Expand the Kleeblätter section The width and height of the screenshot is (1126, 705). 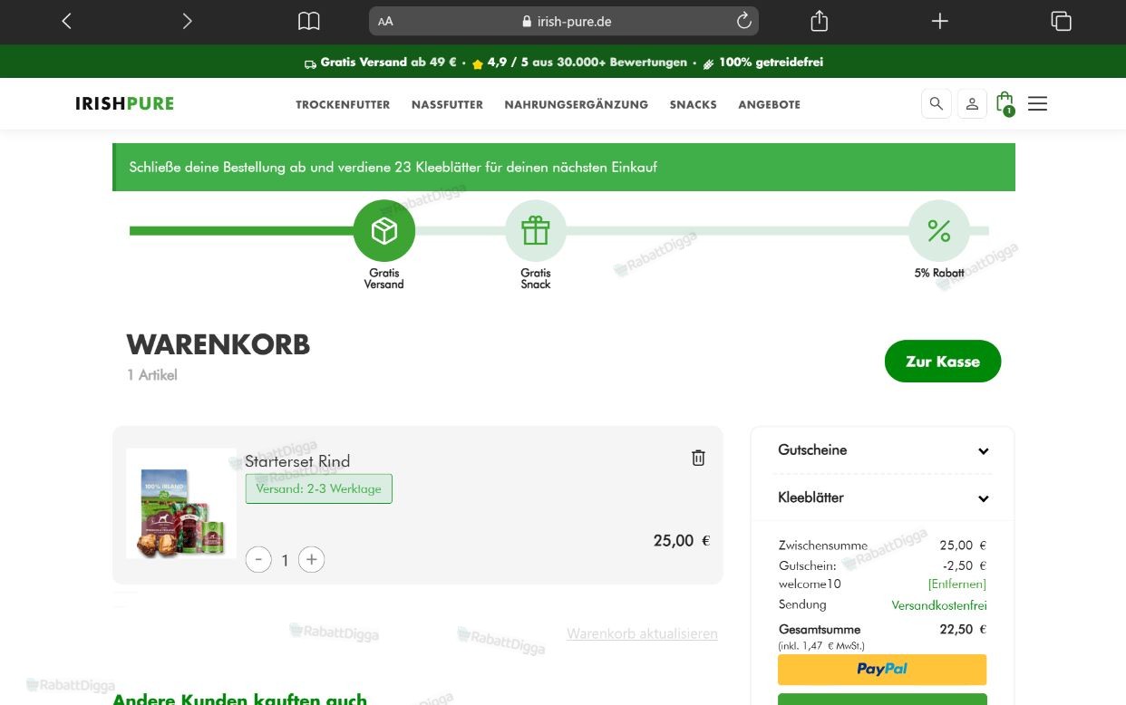(x=883, y=497)
